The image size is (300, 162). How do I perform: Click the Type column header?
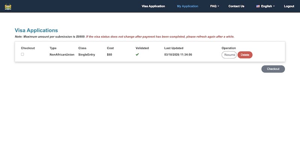pyautogui.click(x=53, y=48)
